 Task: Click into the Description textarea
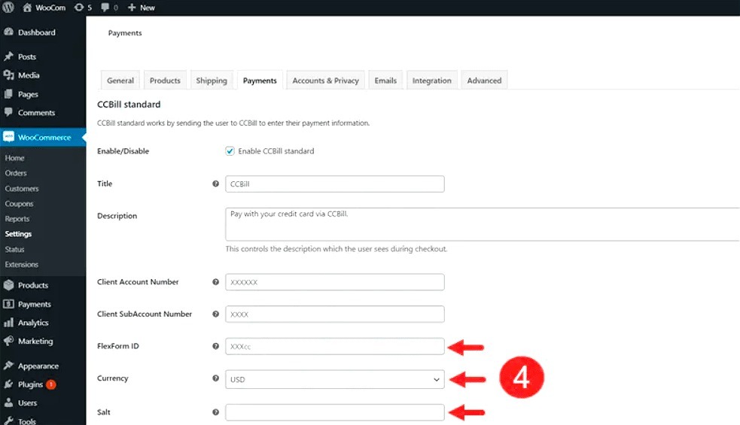(483, 224)
